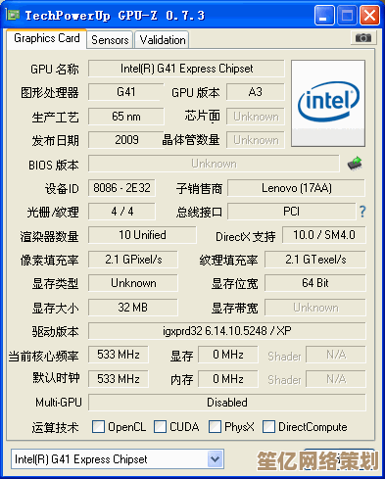The width and height of the screenshot is (385, 479).
Task: Click the BIOS upload chip icon
Action: click(x=355, y=164)
